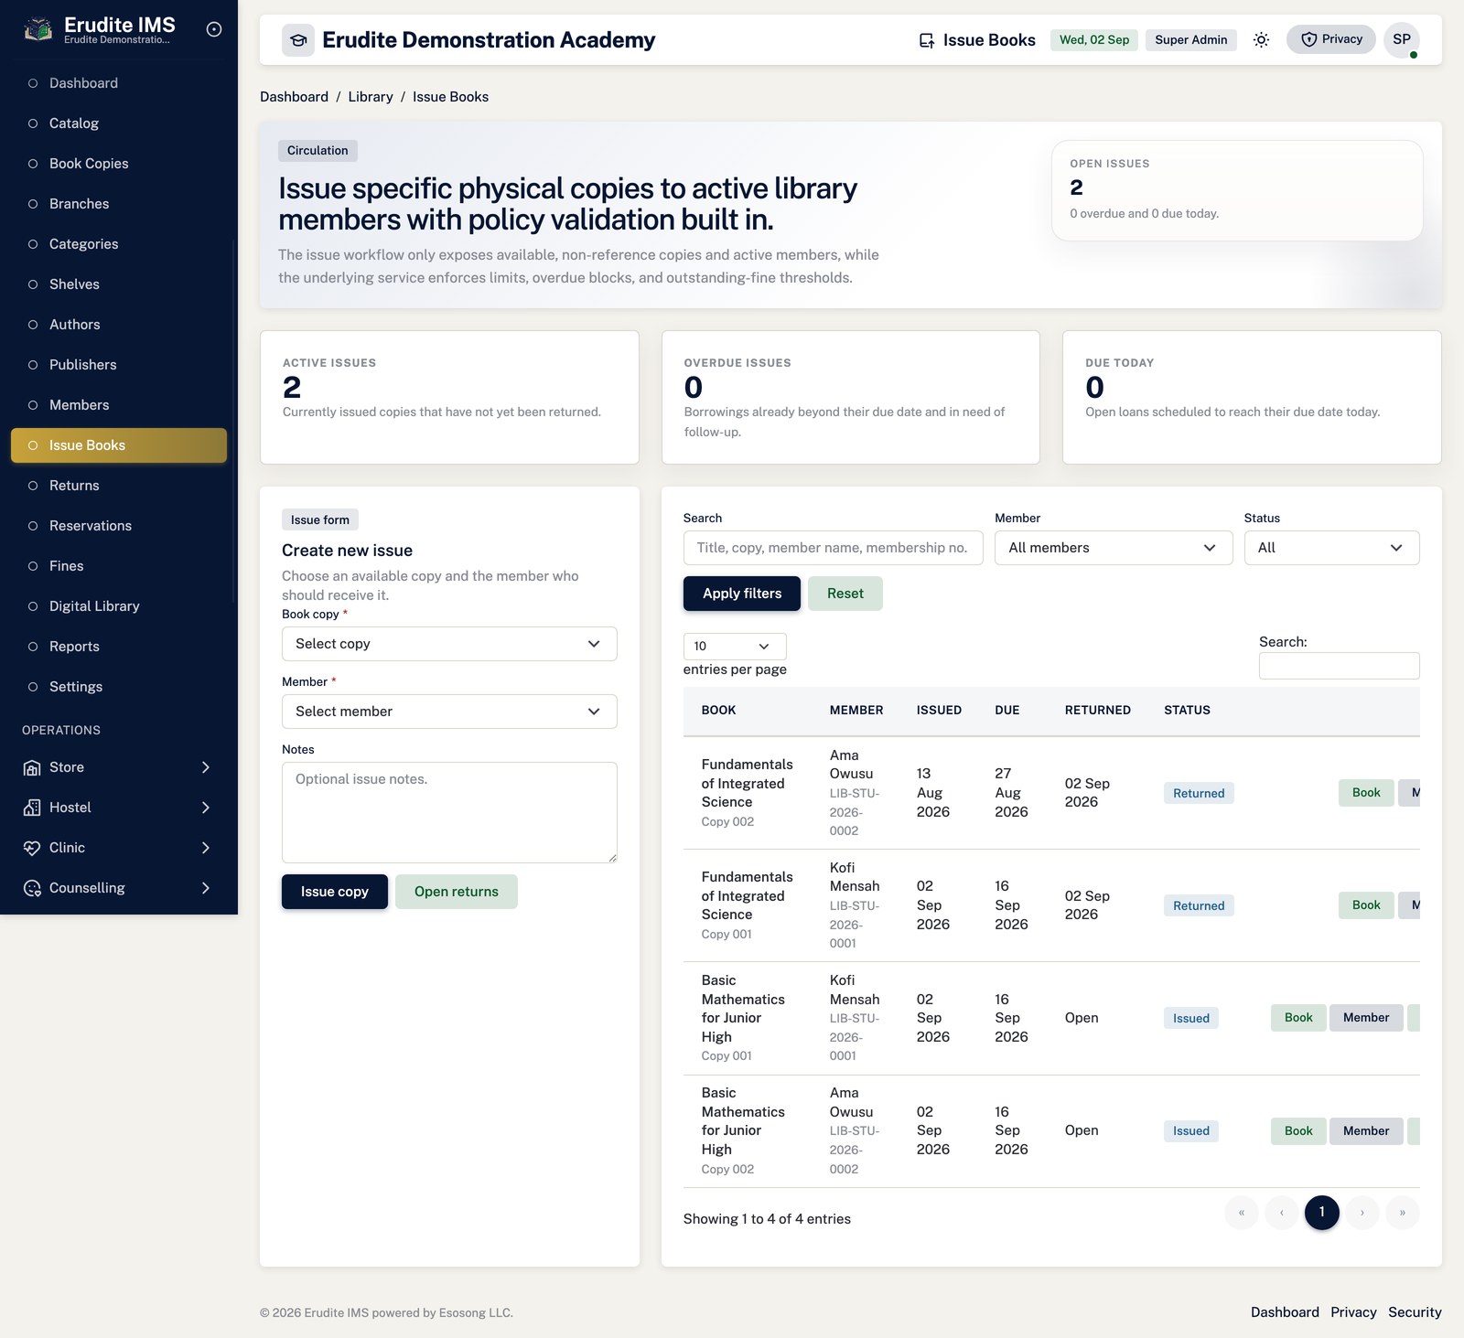Open the Clinic heart icon
Viewport: 1464px width, 1338px height.
point(32,848)
